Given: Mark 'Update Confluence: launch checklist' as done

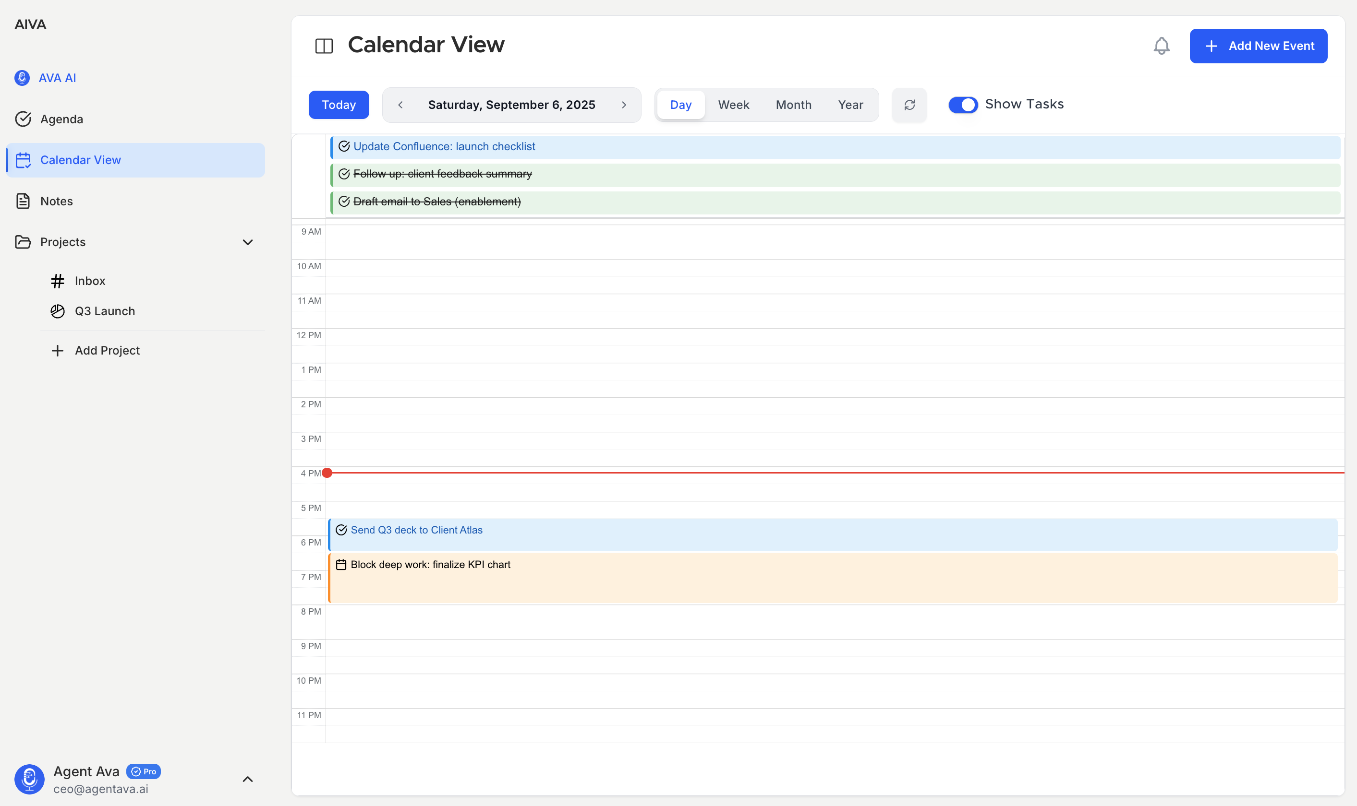Looking at the screenshot, I should pos(345,146).
